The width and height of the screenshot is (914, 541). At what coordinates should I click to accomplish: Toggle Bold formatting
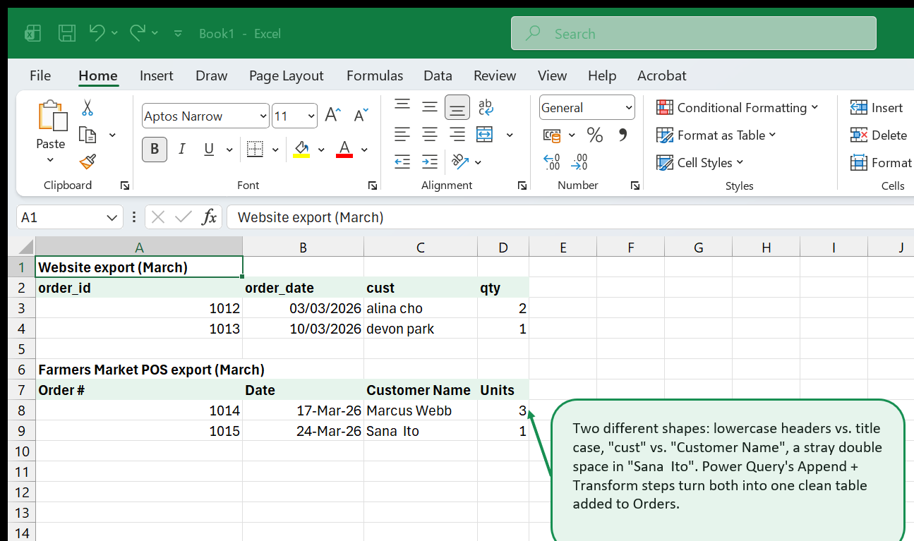(x=155, y=149)
